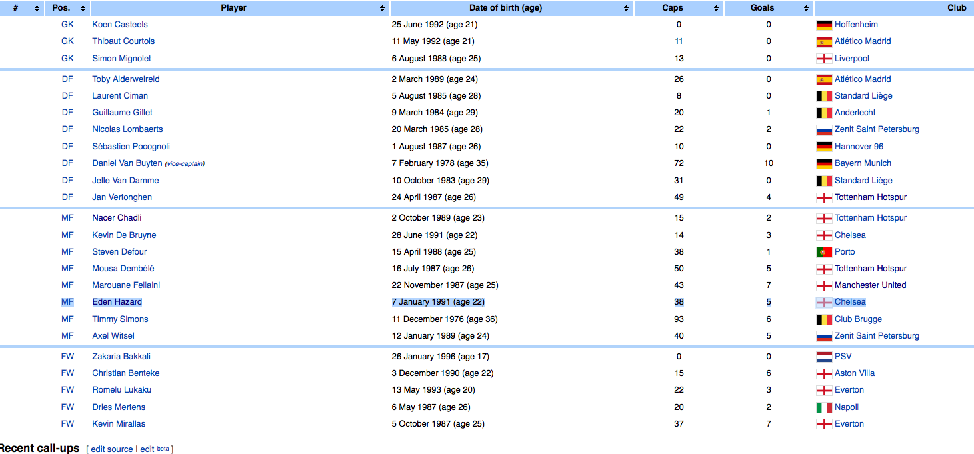Click goals value 10 in Van Buyten row

tap(769, 163)
